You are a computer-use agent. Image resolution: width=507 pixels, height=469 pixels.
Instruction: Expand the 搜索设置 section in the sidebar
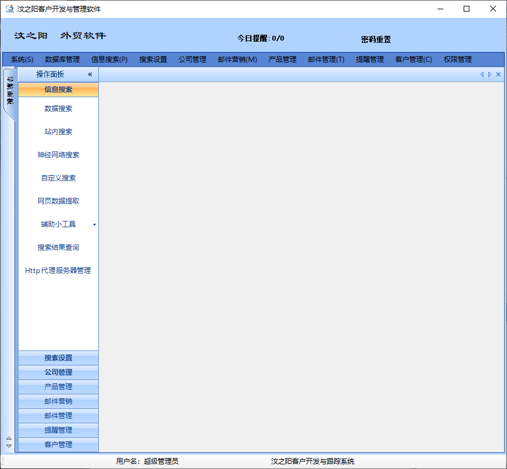click(x=58, y=358)
